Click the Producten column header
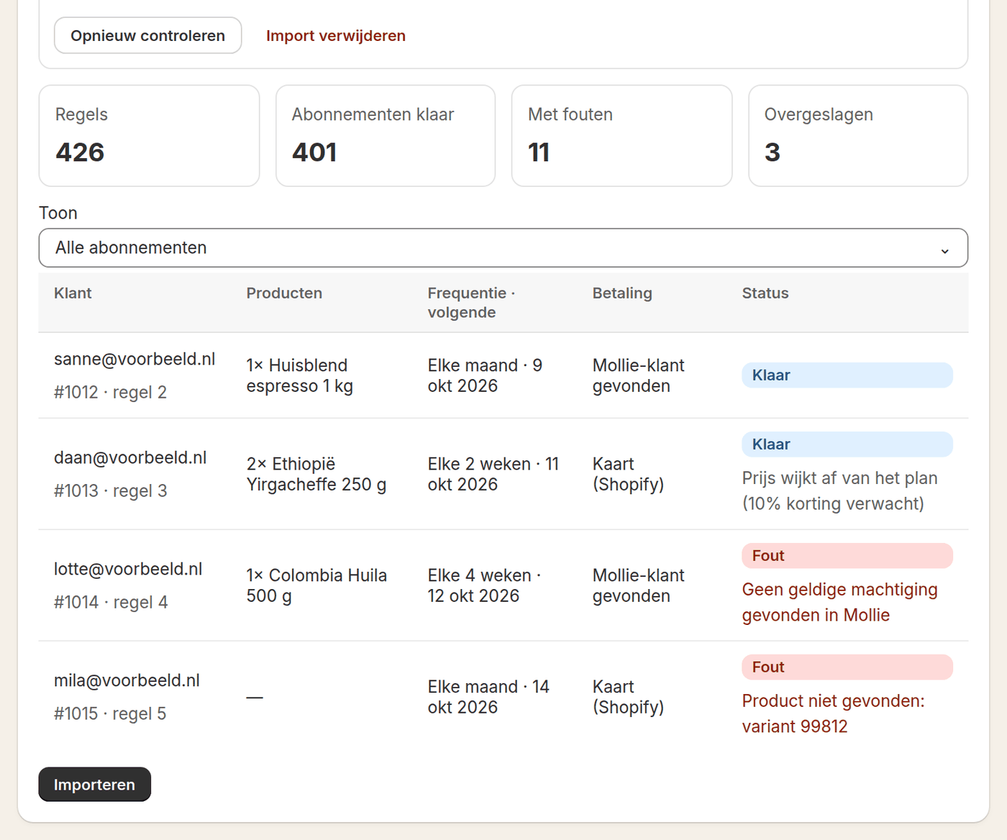The width and height of the screenshot is (1007, 840). 284,293
